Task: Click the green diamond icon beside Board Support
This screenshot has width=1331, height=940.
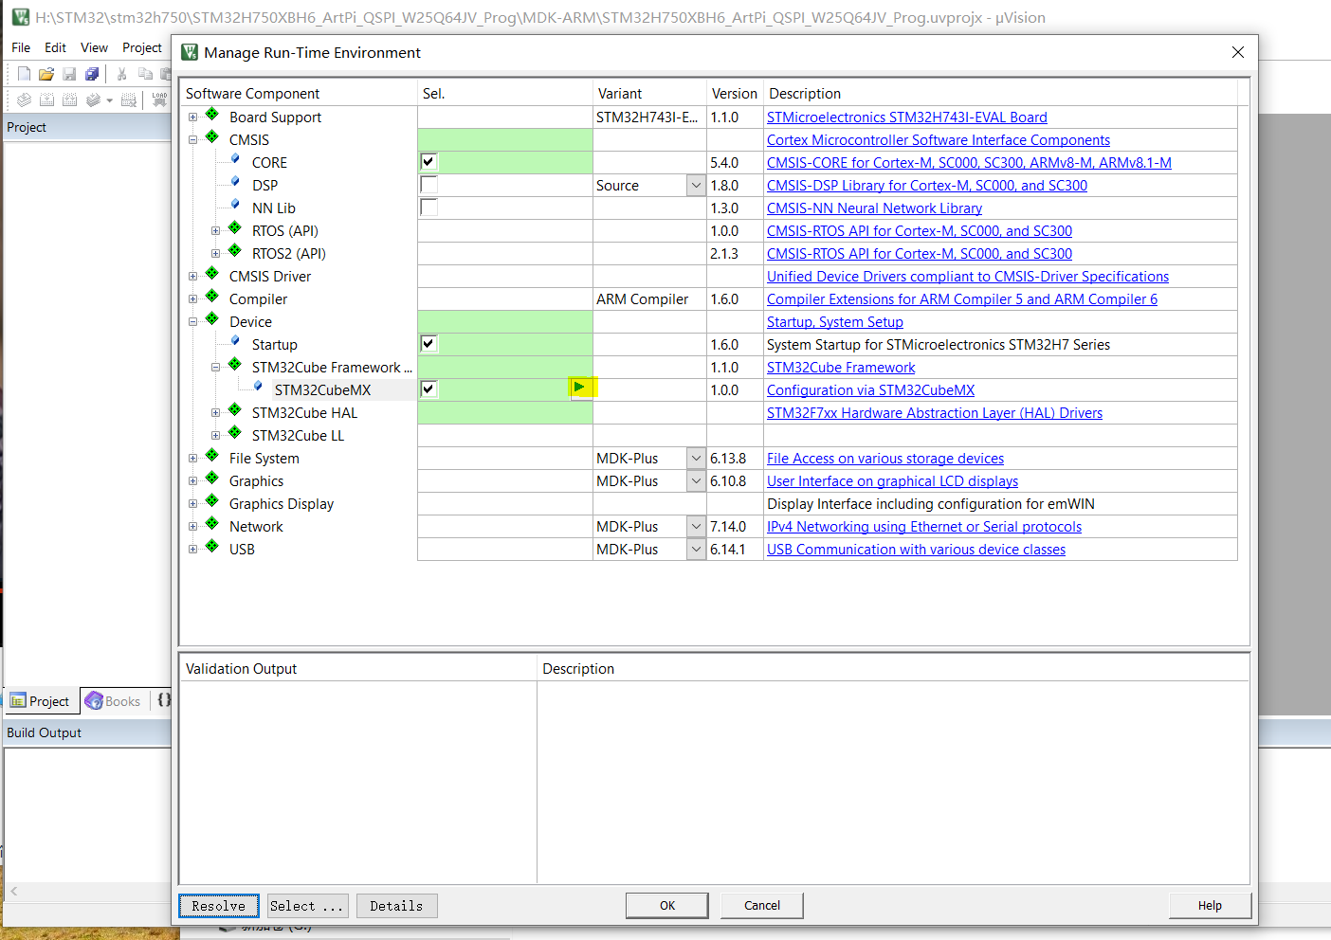Action: point(212,115)
